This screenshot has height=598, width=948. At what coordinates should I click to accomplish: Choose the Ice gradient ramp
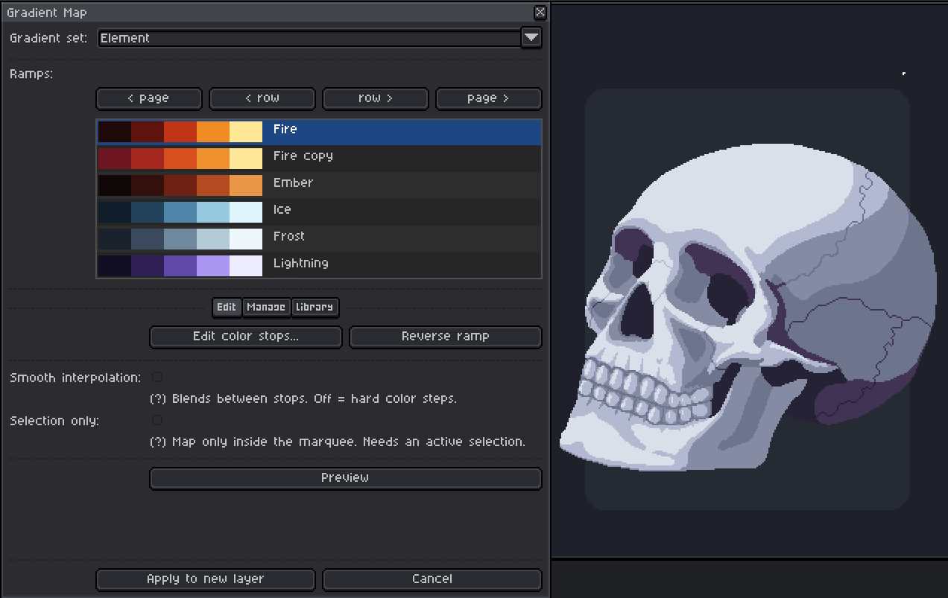point(319,211)
